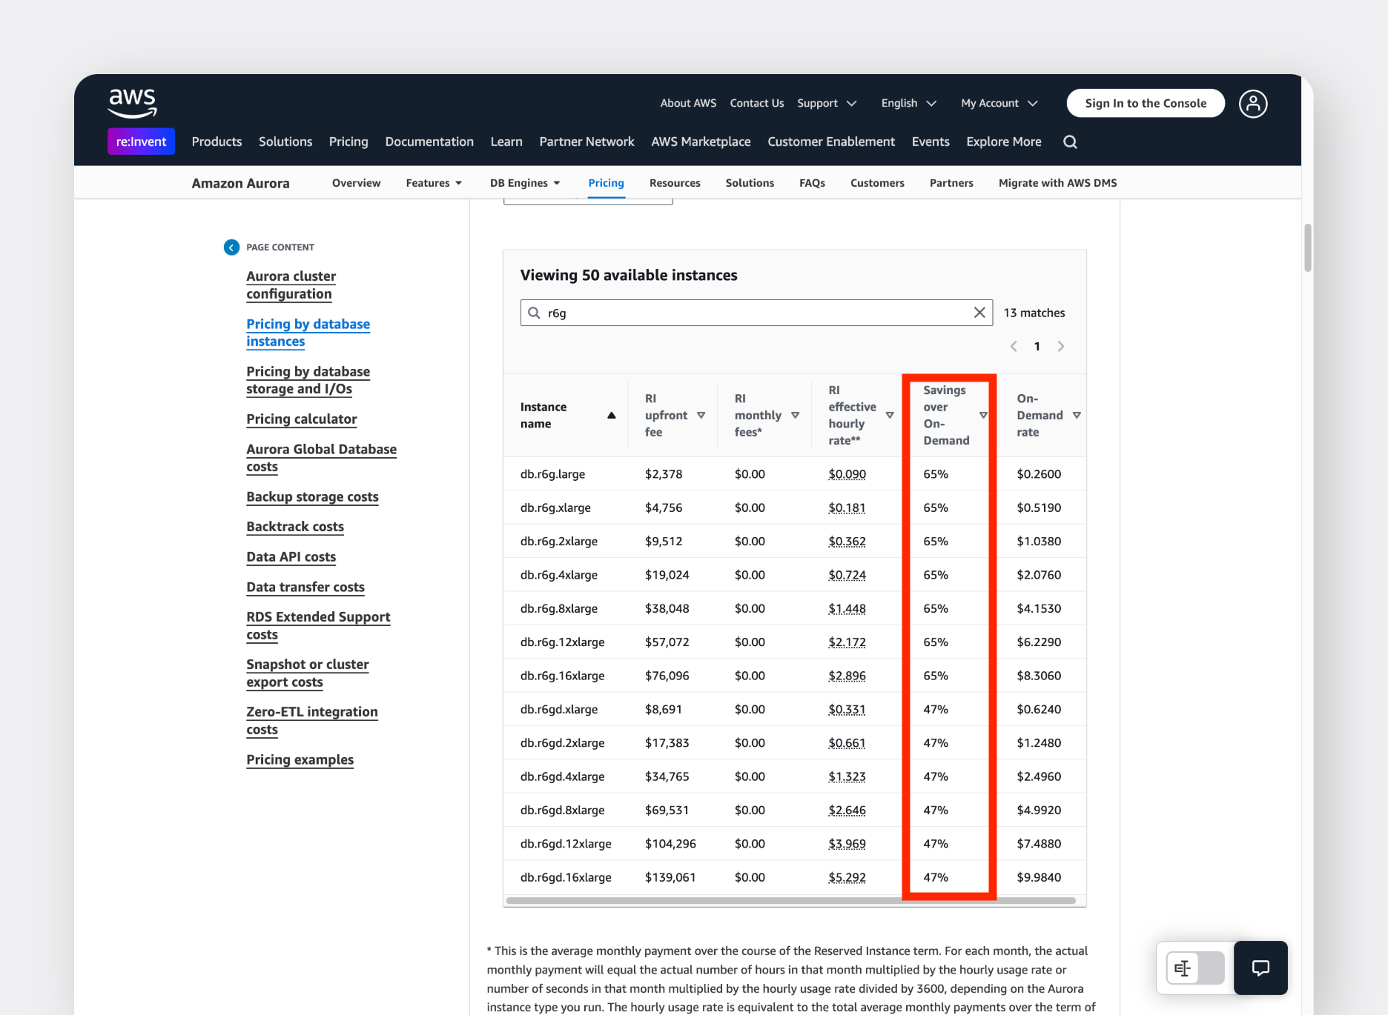This screenshot has height=1015, width=1388.
Task: Open the English language dropdown
Action: (908, 103)
